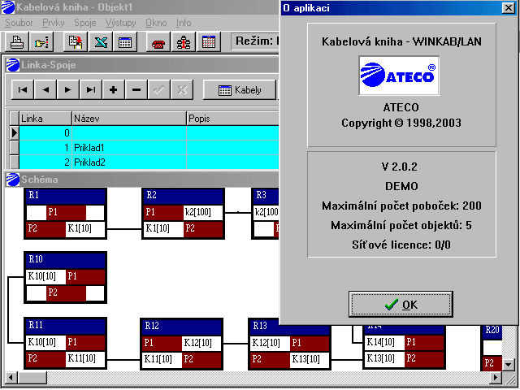Viewport: 520px width, 390px height.
Task: Click the printer icon in the toolbar
Action: pyautogui.click(x=16, y=42)
